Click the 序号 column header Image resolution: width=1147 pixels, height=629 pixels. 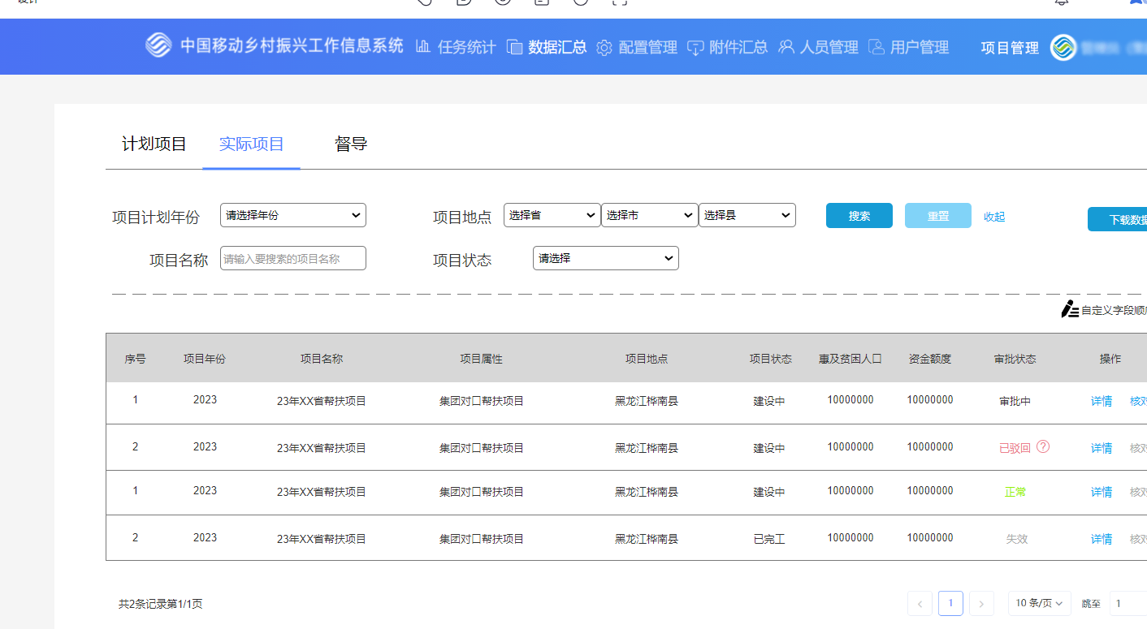(x=135, y=359)
